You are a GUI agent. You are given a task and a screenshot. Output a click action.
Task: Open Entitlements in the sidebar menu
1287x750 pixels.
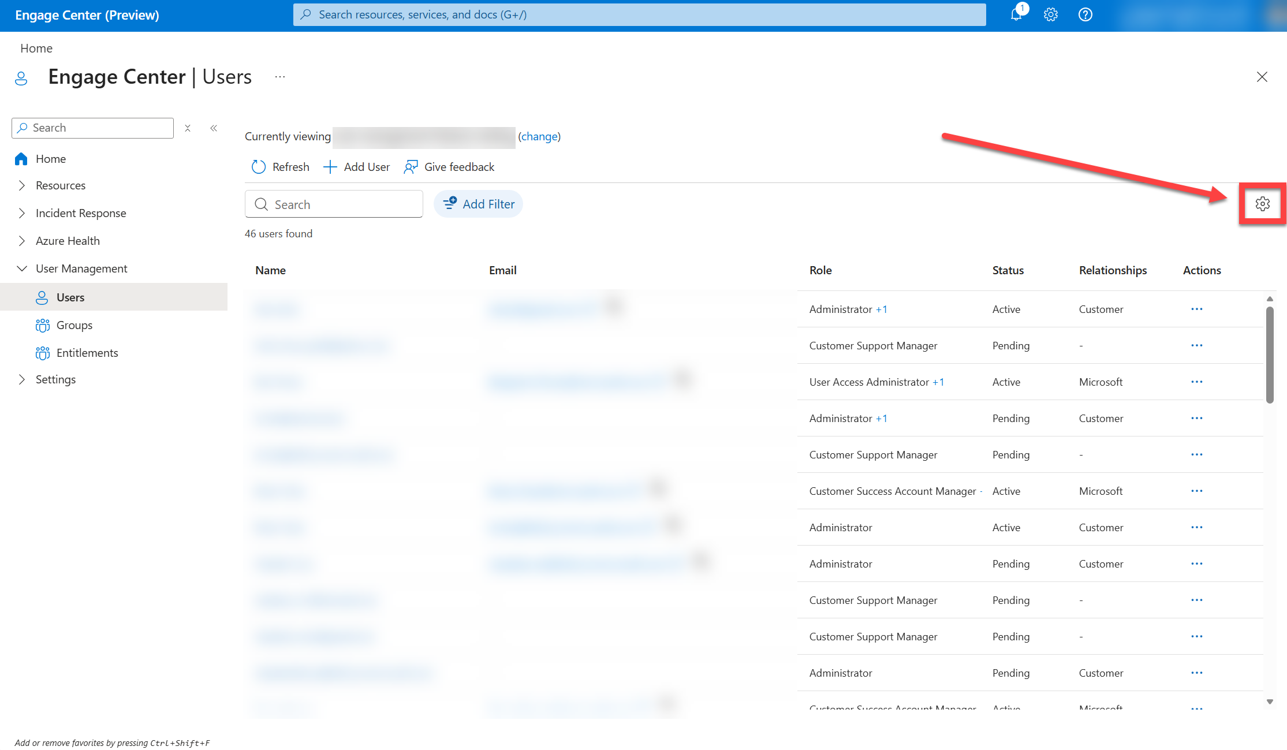tap(87, 353)
